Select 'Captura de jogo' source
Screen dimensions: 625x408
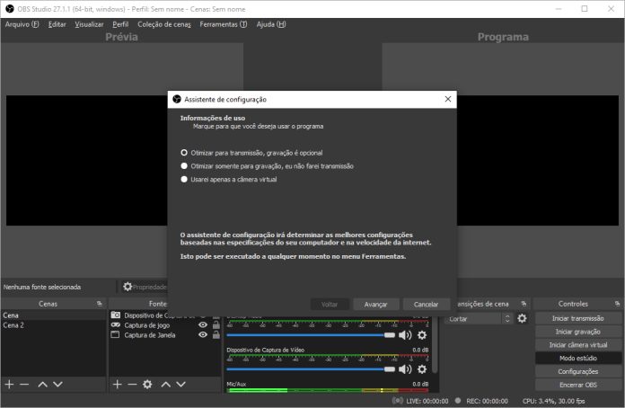pyautogui.click(x=146, y=325)
